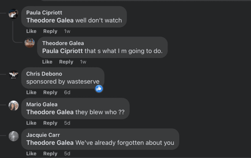Reply to Theodore Galea's comment
The width and height of the screenshot is (251, 158).
point(66,62)
